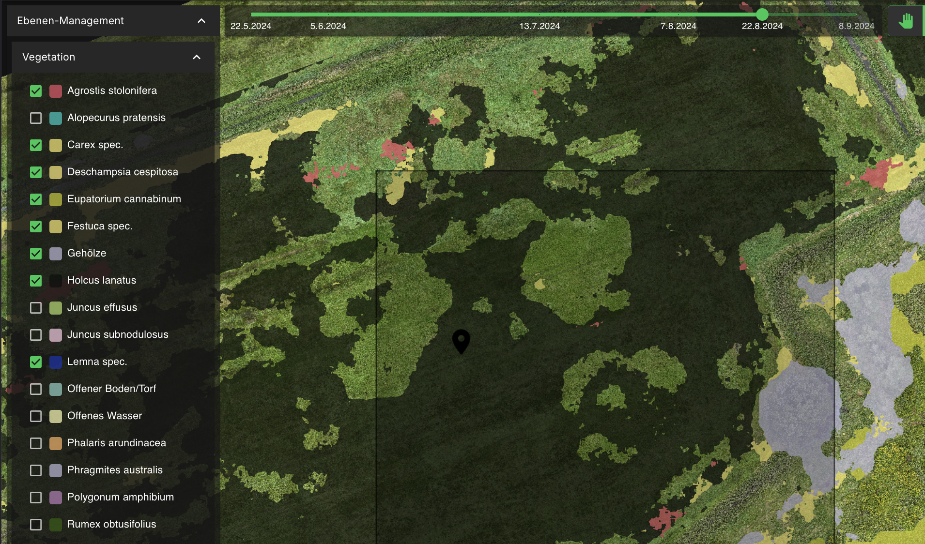Click the Polygonum amphibium purple swatch

[56, 498]
